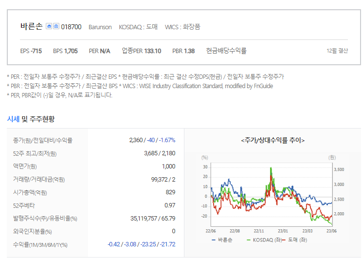This screenshot has width=362, height=259.
Task: Click the BPS 1,705 value
Action: [x=65, y=51]
